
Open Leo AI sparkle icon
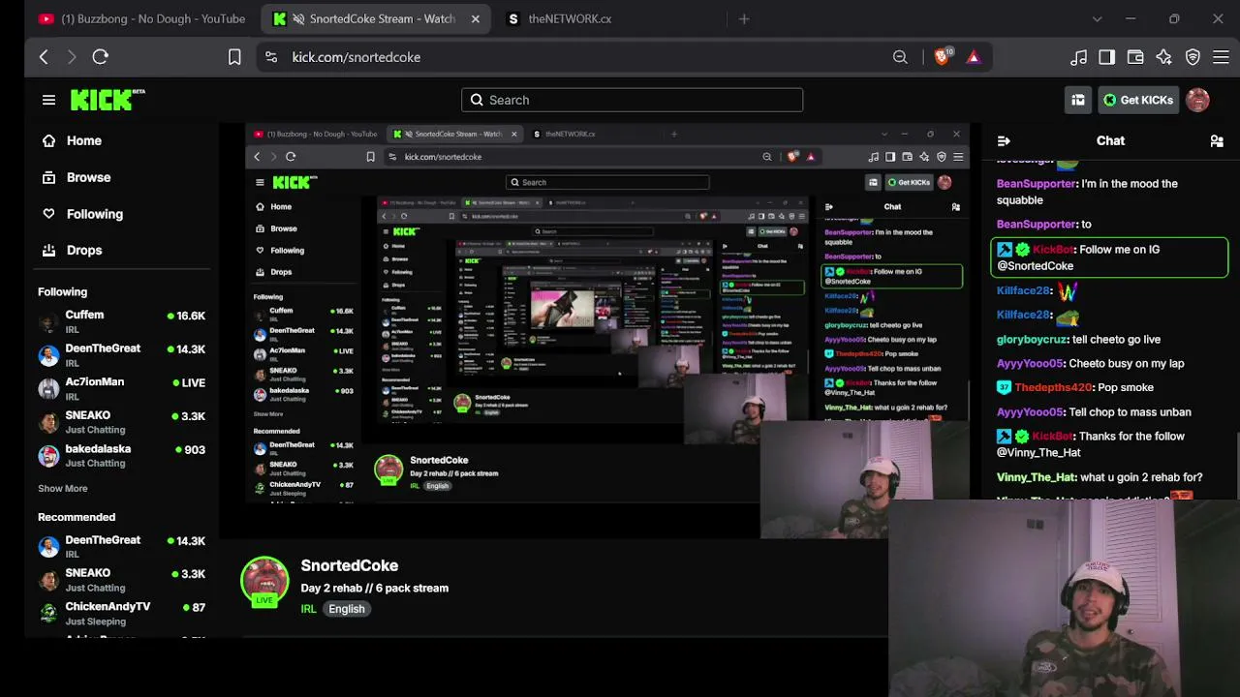click(x=1163, y=57)
